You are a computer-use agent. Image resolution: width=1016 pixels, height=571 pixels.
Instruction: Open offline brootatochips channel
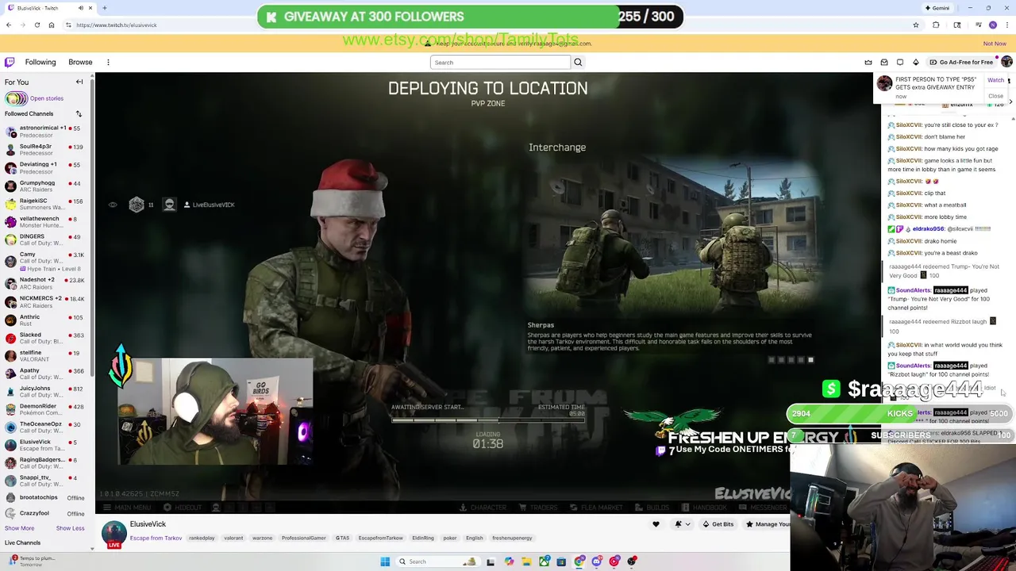46,497
